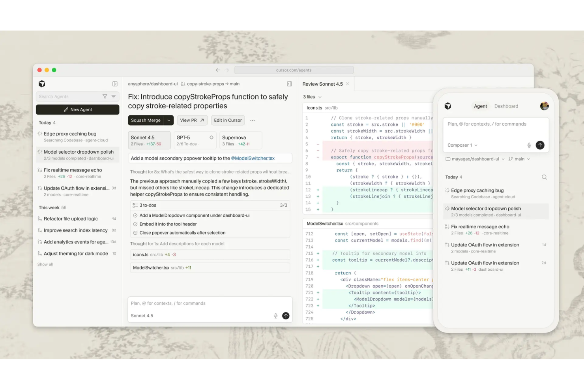Open the Composer 1 model selector

[x=462, y=145]
